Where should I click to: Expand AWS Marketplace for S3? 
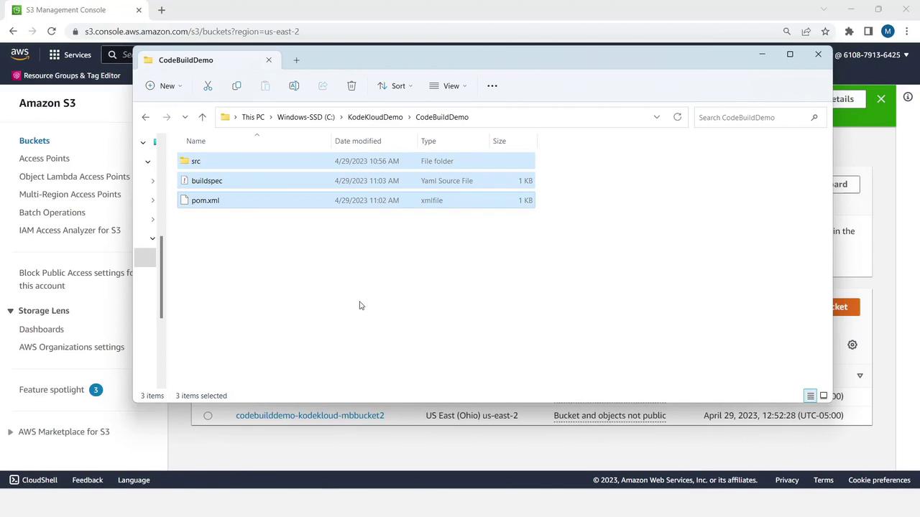point(10,432)
